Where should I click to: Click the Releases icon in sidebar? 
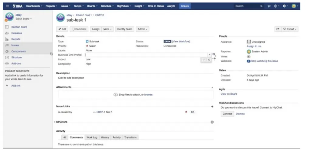7,33
